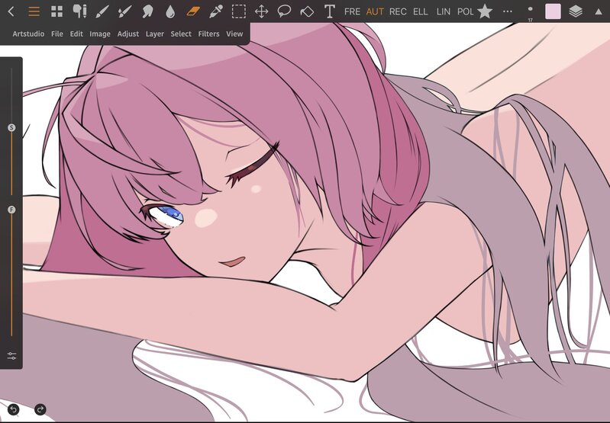Tap the Undo button

pyautogui.click(x=14, y=409)
